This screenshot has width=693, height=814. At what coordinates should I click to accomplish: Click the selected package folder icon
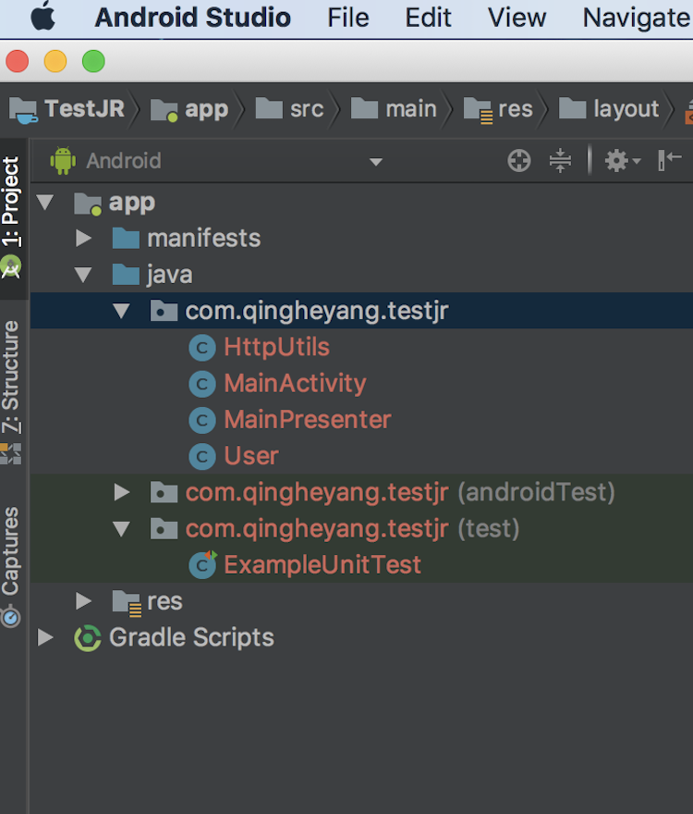tap(164, 311)
